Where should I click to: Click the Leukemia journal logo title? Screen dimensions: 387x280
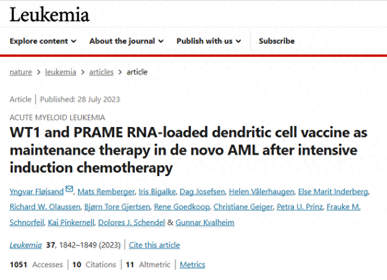point(50,15)
